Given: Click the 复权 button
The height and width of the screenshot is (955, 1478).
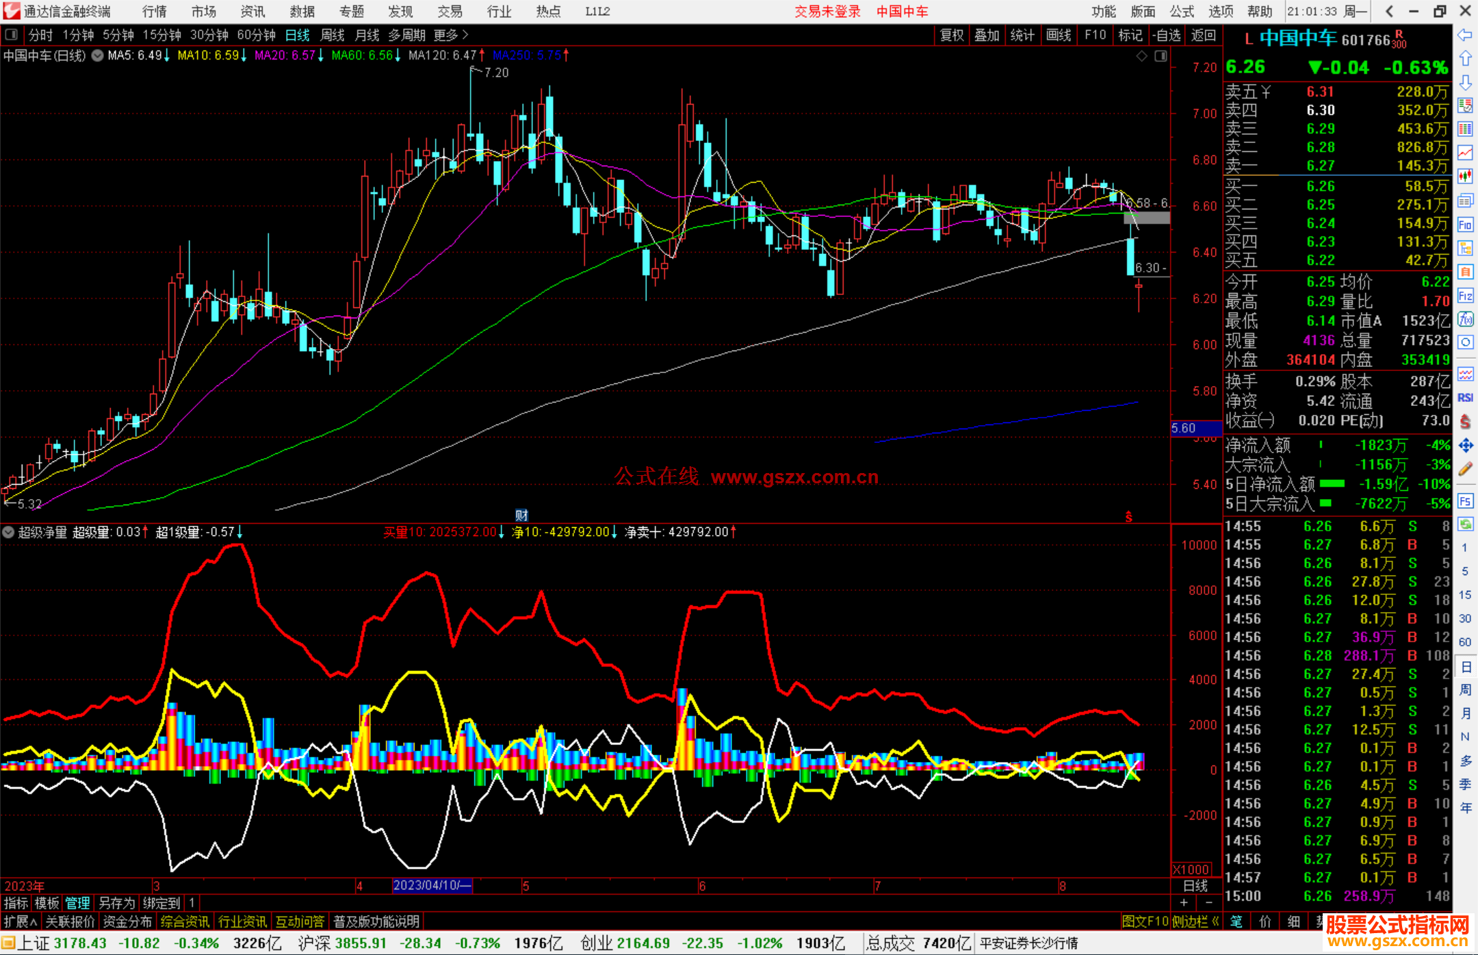Looking at the screenshot, I should pyautogui.click(x=951, y=35).
